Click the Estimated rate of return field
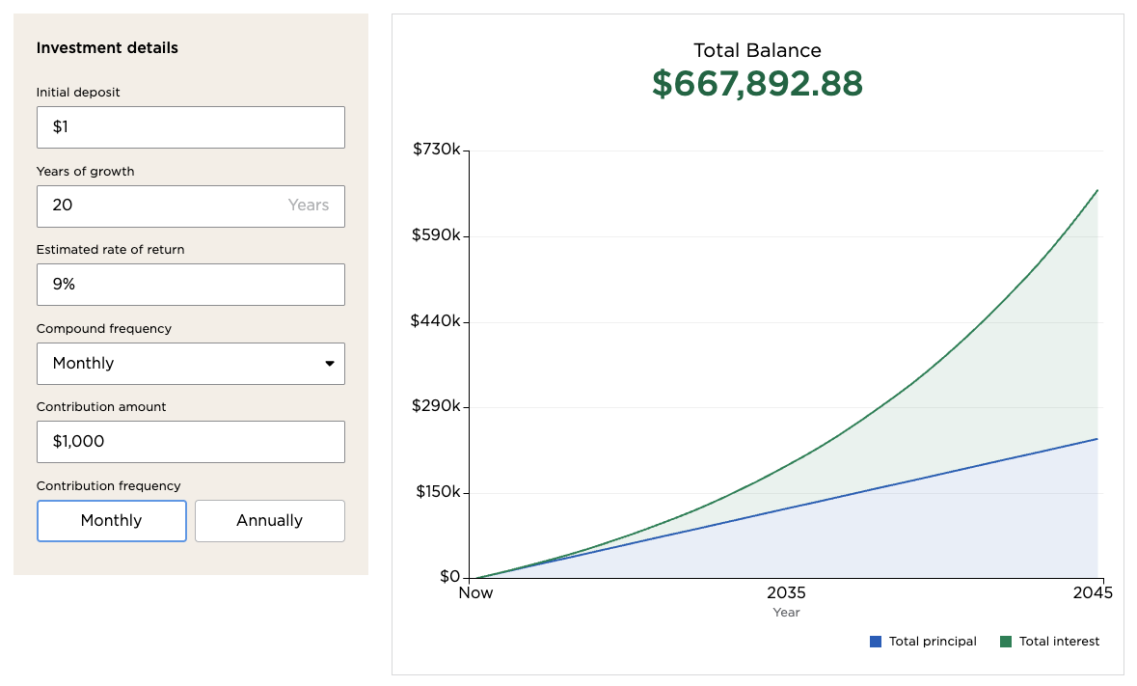This screenshot has height=686, width=1137. [190, 285]
